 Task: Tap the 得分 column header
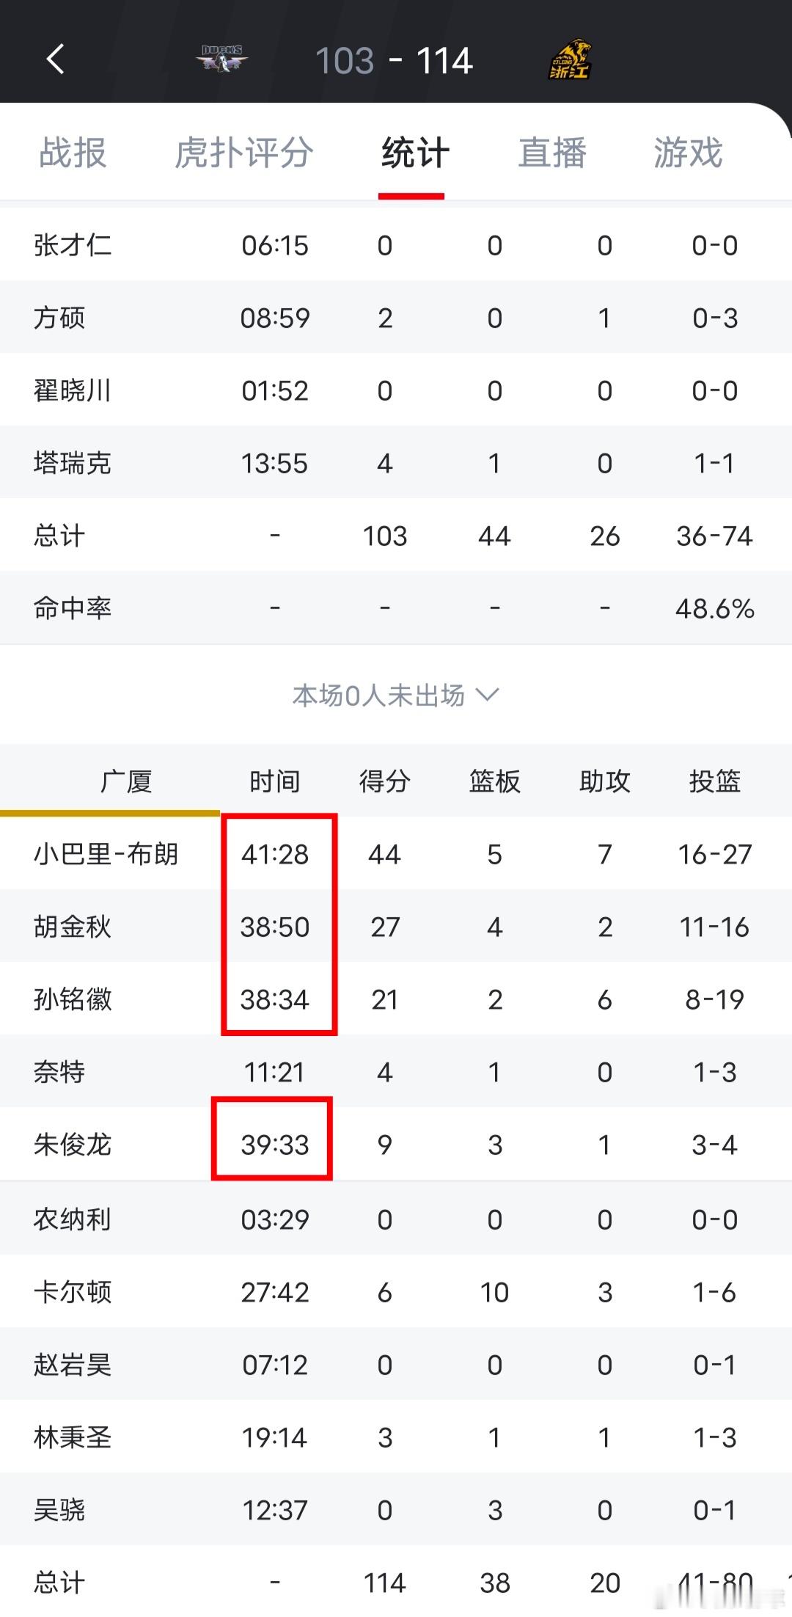point(384,781)
